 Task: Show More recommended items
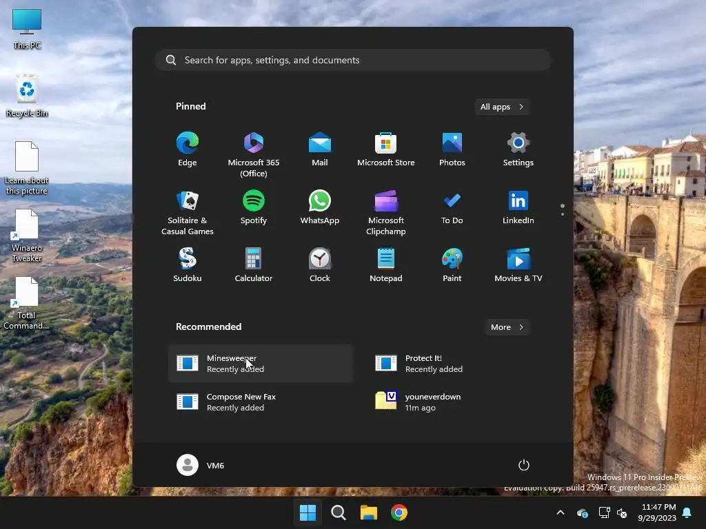507,327
